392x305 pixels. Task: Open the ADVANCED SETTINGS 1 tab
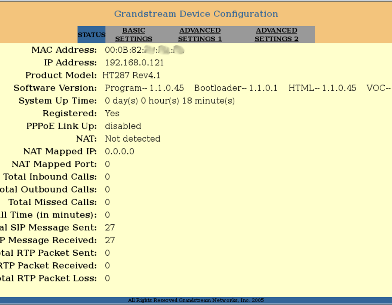pos(200,34)
